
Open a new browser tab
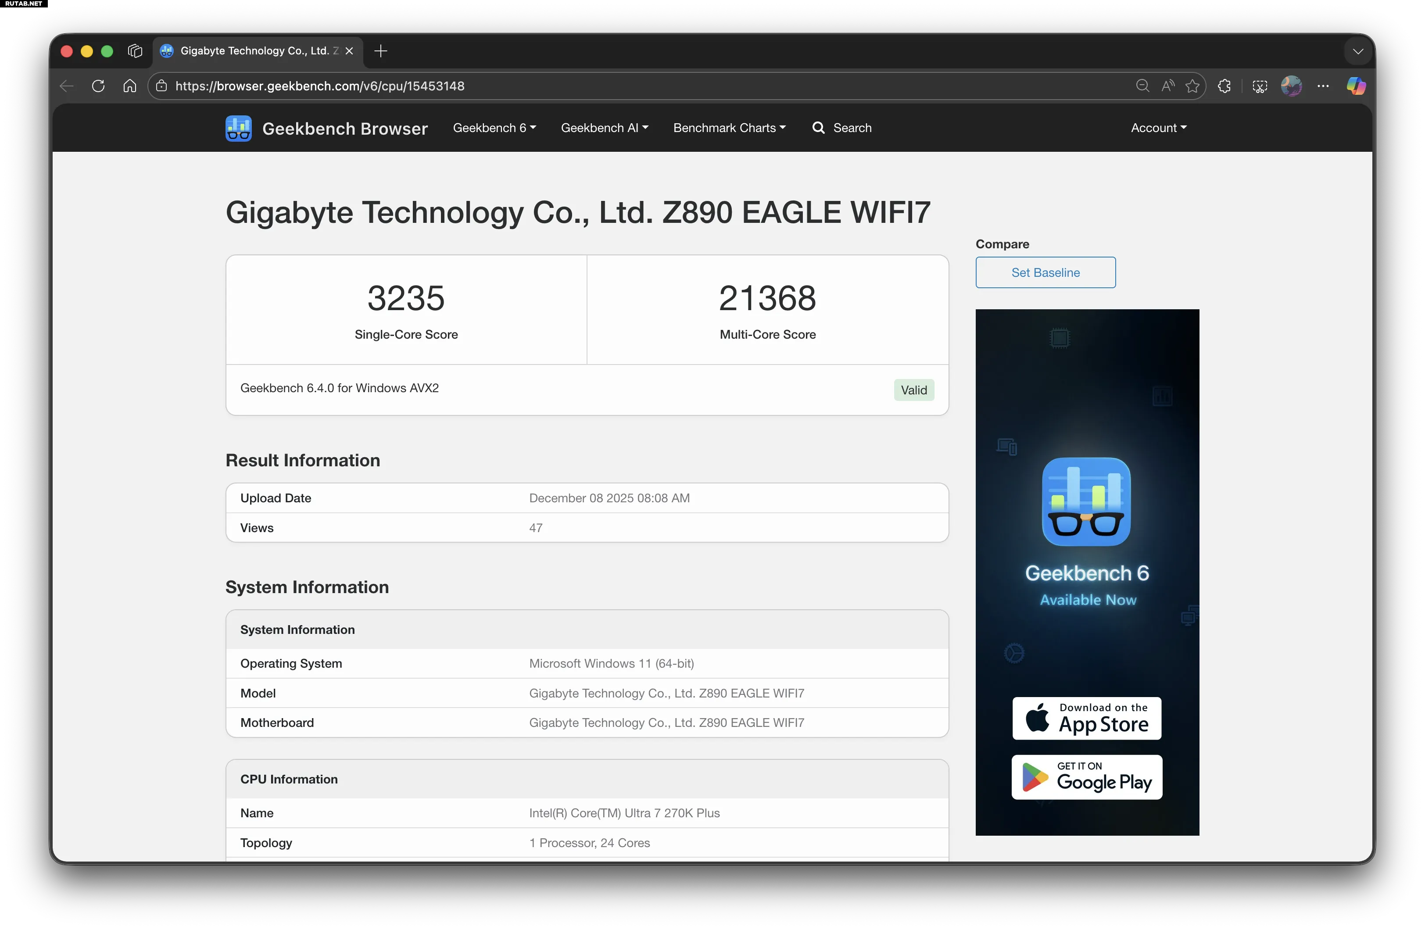(381, 51)
